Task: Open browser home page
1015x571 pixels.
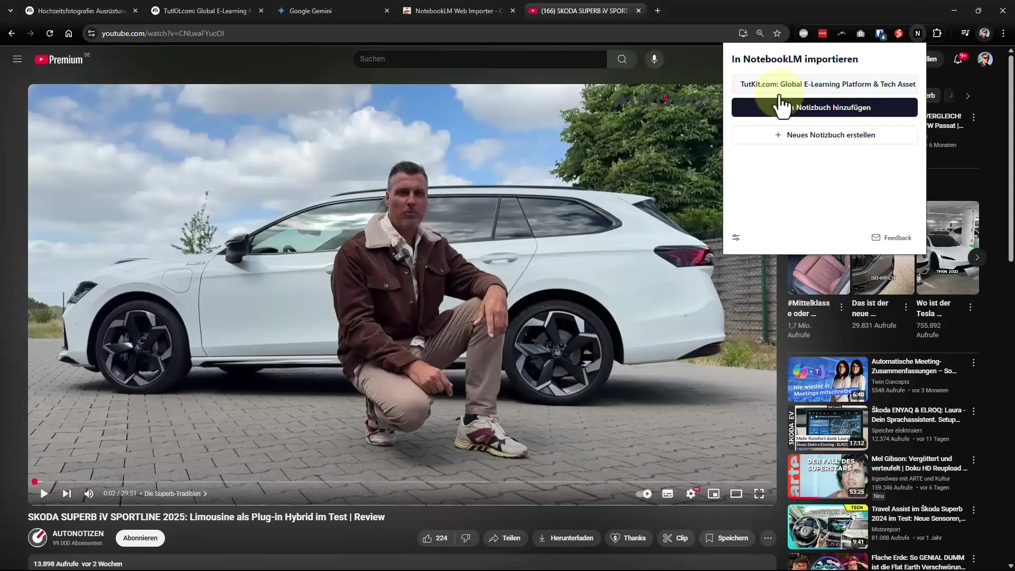Action: pos(69,33)
